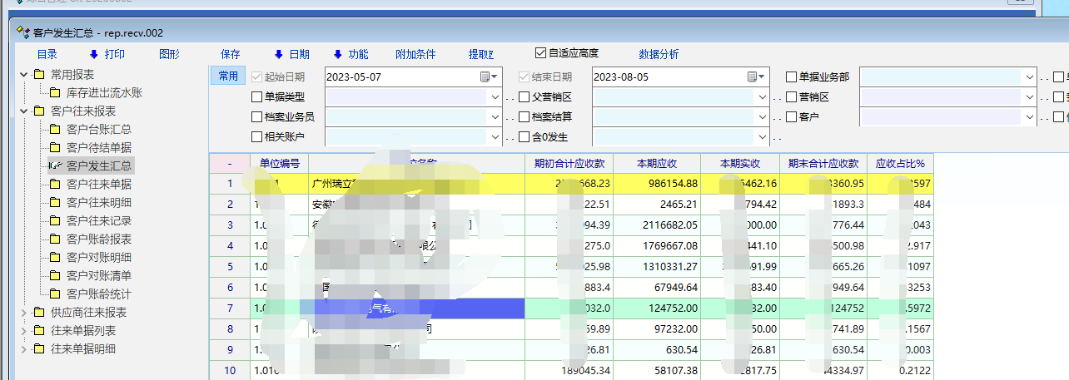Expand the 供应商往来报表 tree node
The width and height of the screenshot is (1069, 380).
click(x=22, y=313)
